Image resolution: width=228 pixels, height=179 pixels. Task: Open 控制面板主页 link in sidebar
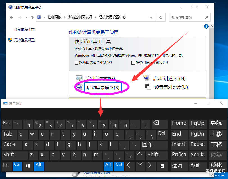pos(24,30)
